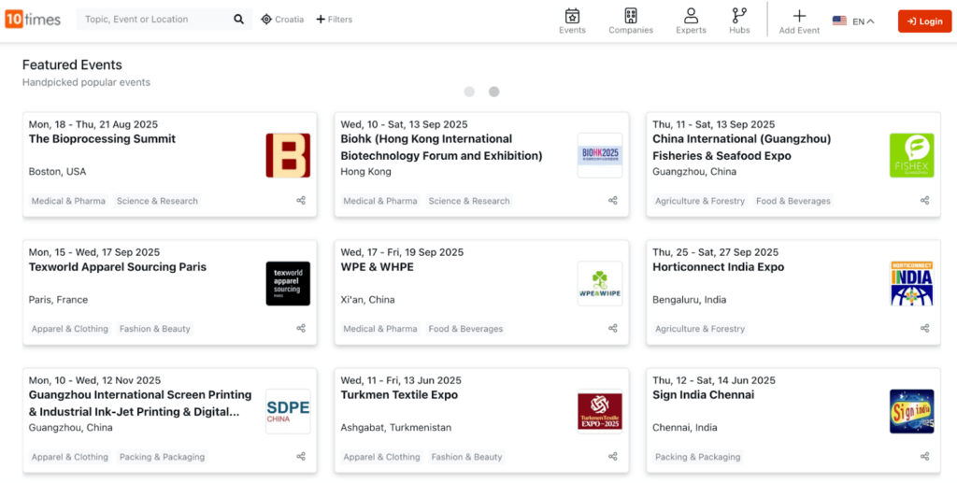Viewport: 957px width, 483px height.
Task: Click the 10times logo
Action: 33,20
